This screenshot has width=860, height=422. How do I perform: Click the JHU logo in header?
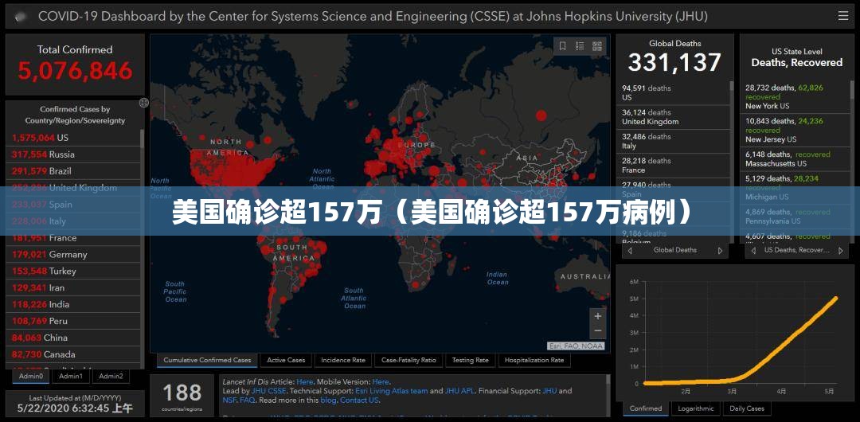21,17
